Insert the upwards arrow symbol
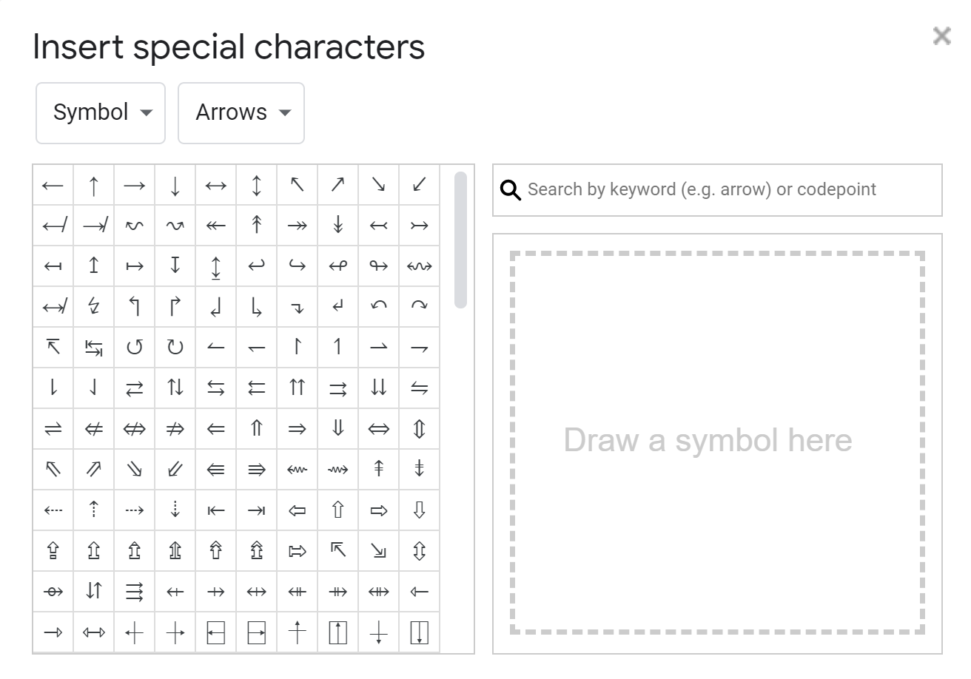The height and width of the screenshot is (679, 971). [94, 186]
